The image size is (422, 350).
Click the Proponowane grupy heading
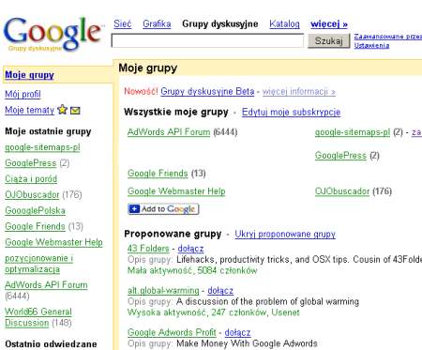pyautogui.click(x=173, y=234)
